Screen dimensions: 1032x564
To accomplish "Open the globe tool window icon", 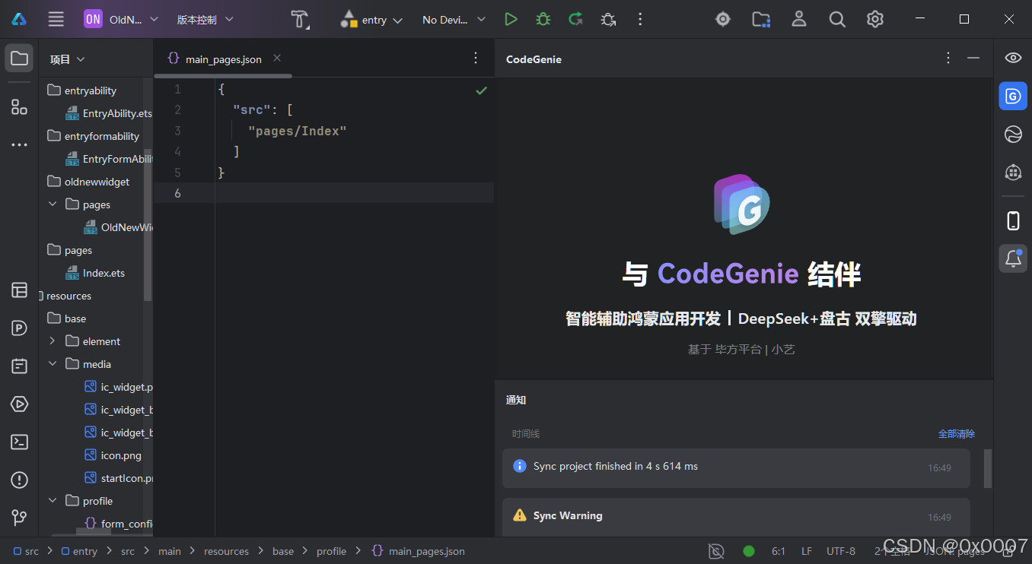I will 1013,135.
